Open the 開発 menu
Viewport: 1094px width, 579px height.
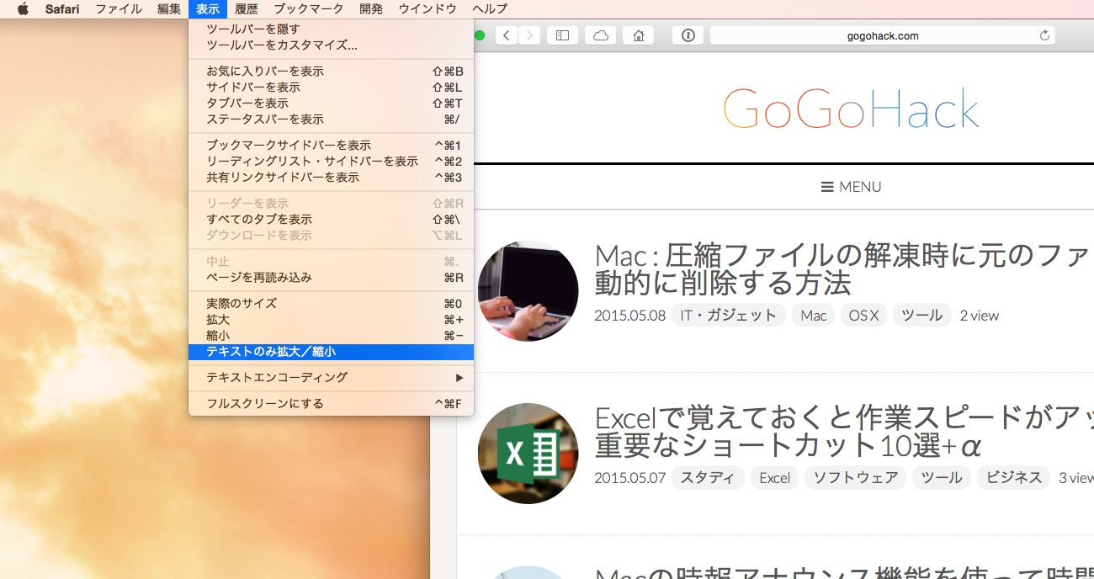point(371,9)
